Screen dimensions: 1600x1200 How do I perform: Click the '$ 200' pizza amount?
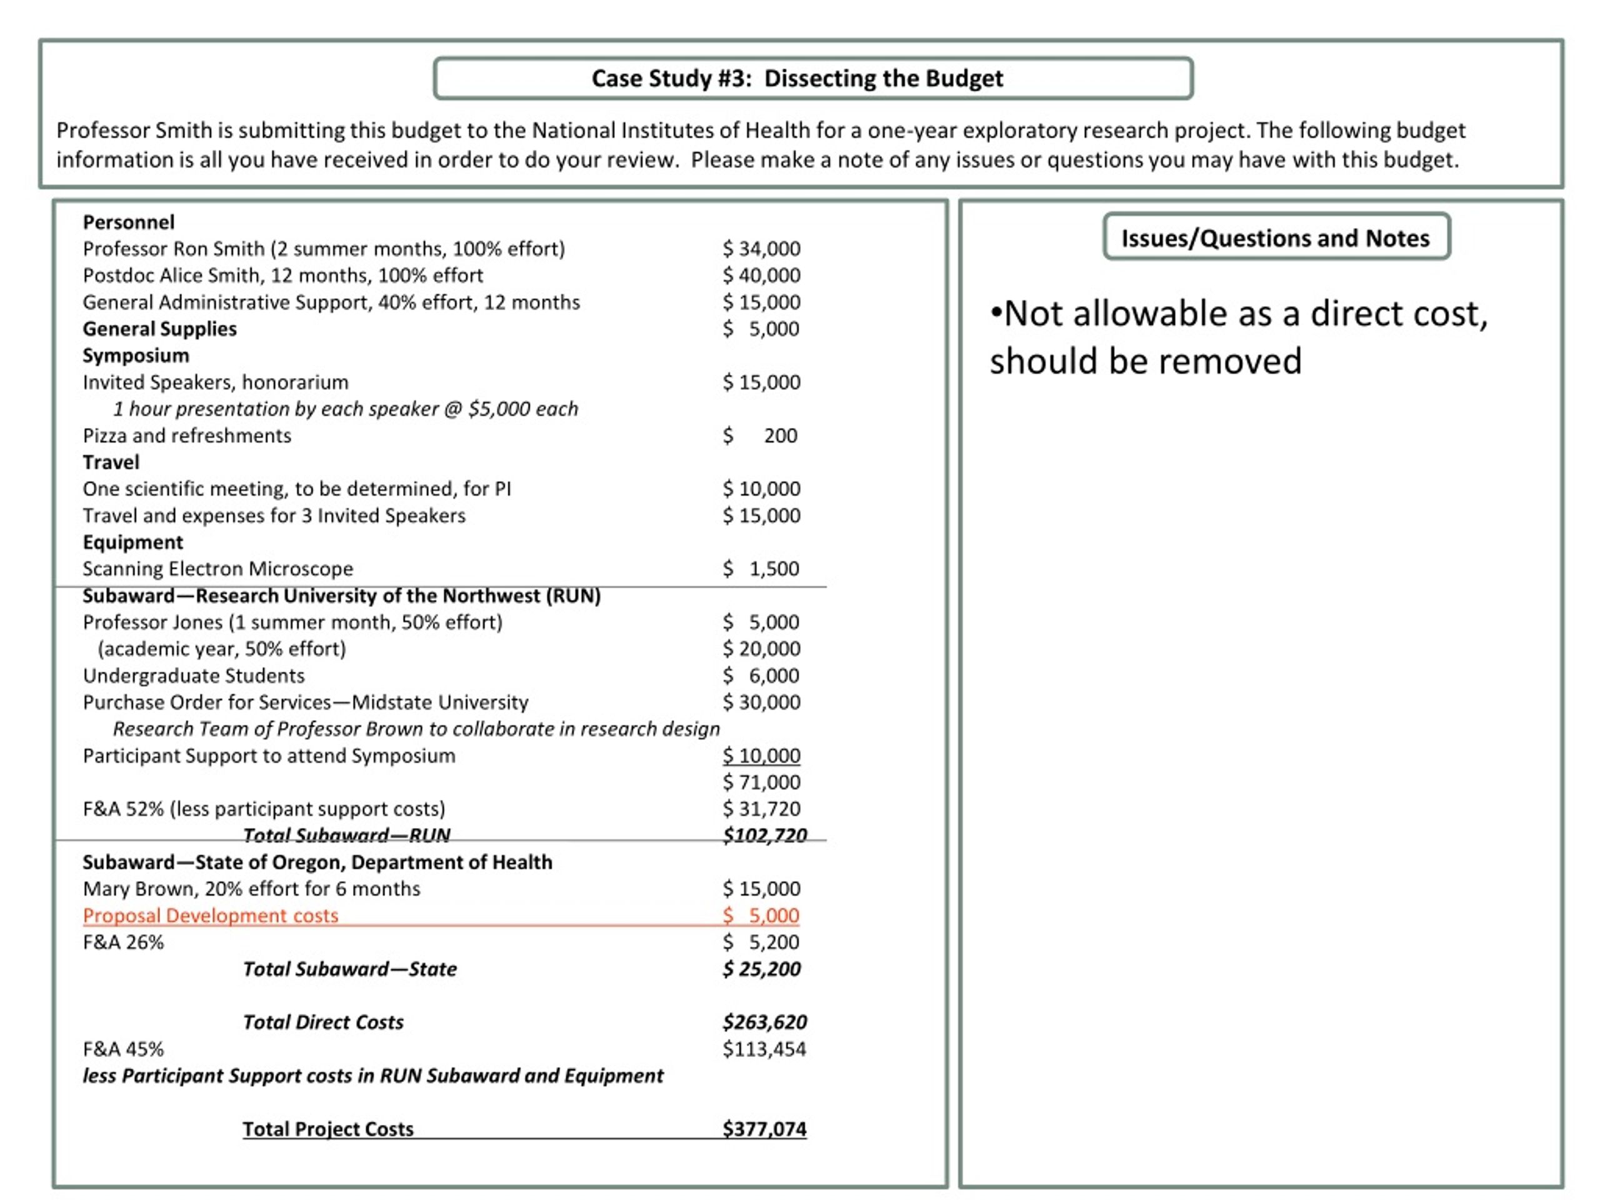(760, 436)
